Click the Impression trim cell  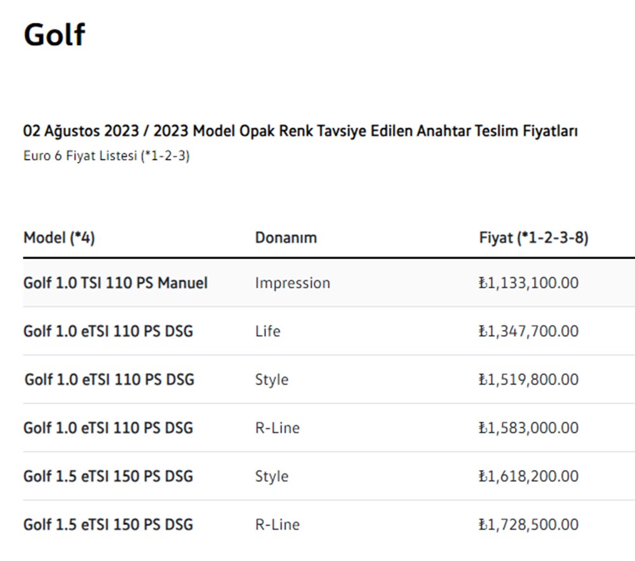pos(292,283)
